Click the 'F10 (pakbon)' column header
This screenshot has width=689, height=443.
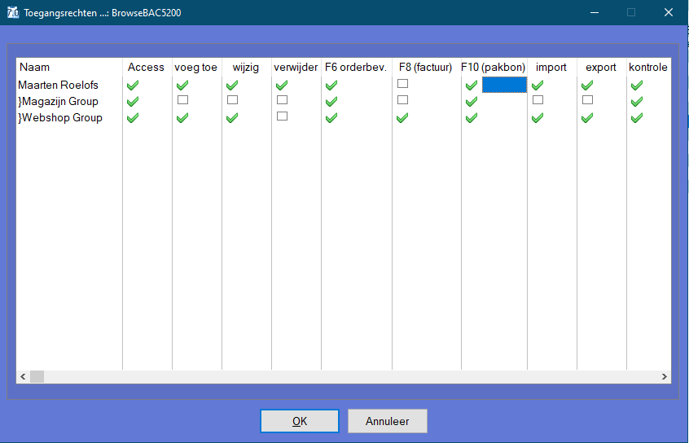[493, 67]
